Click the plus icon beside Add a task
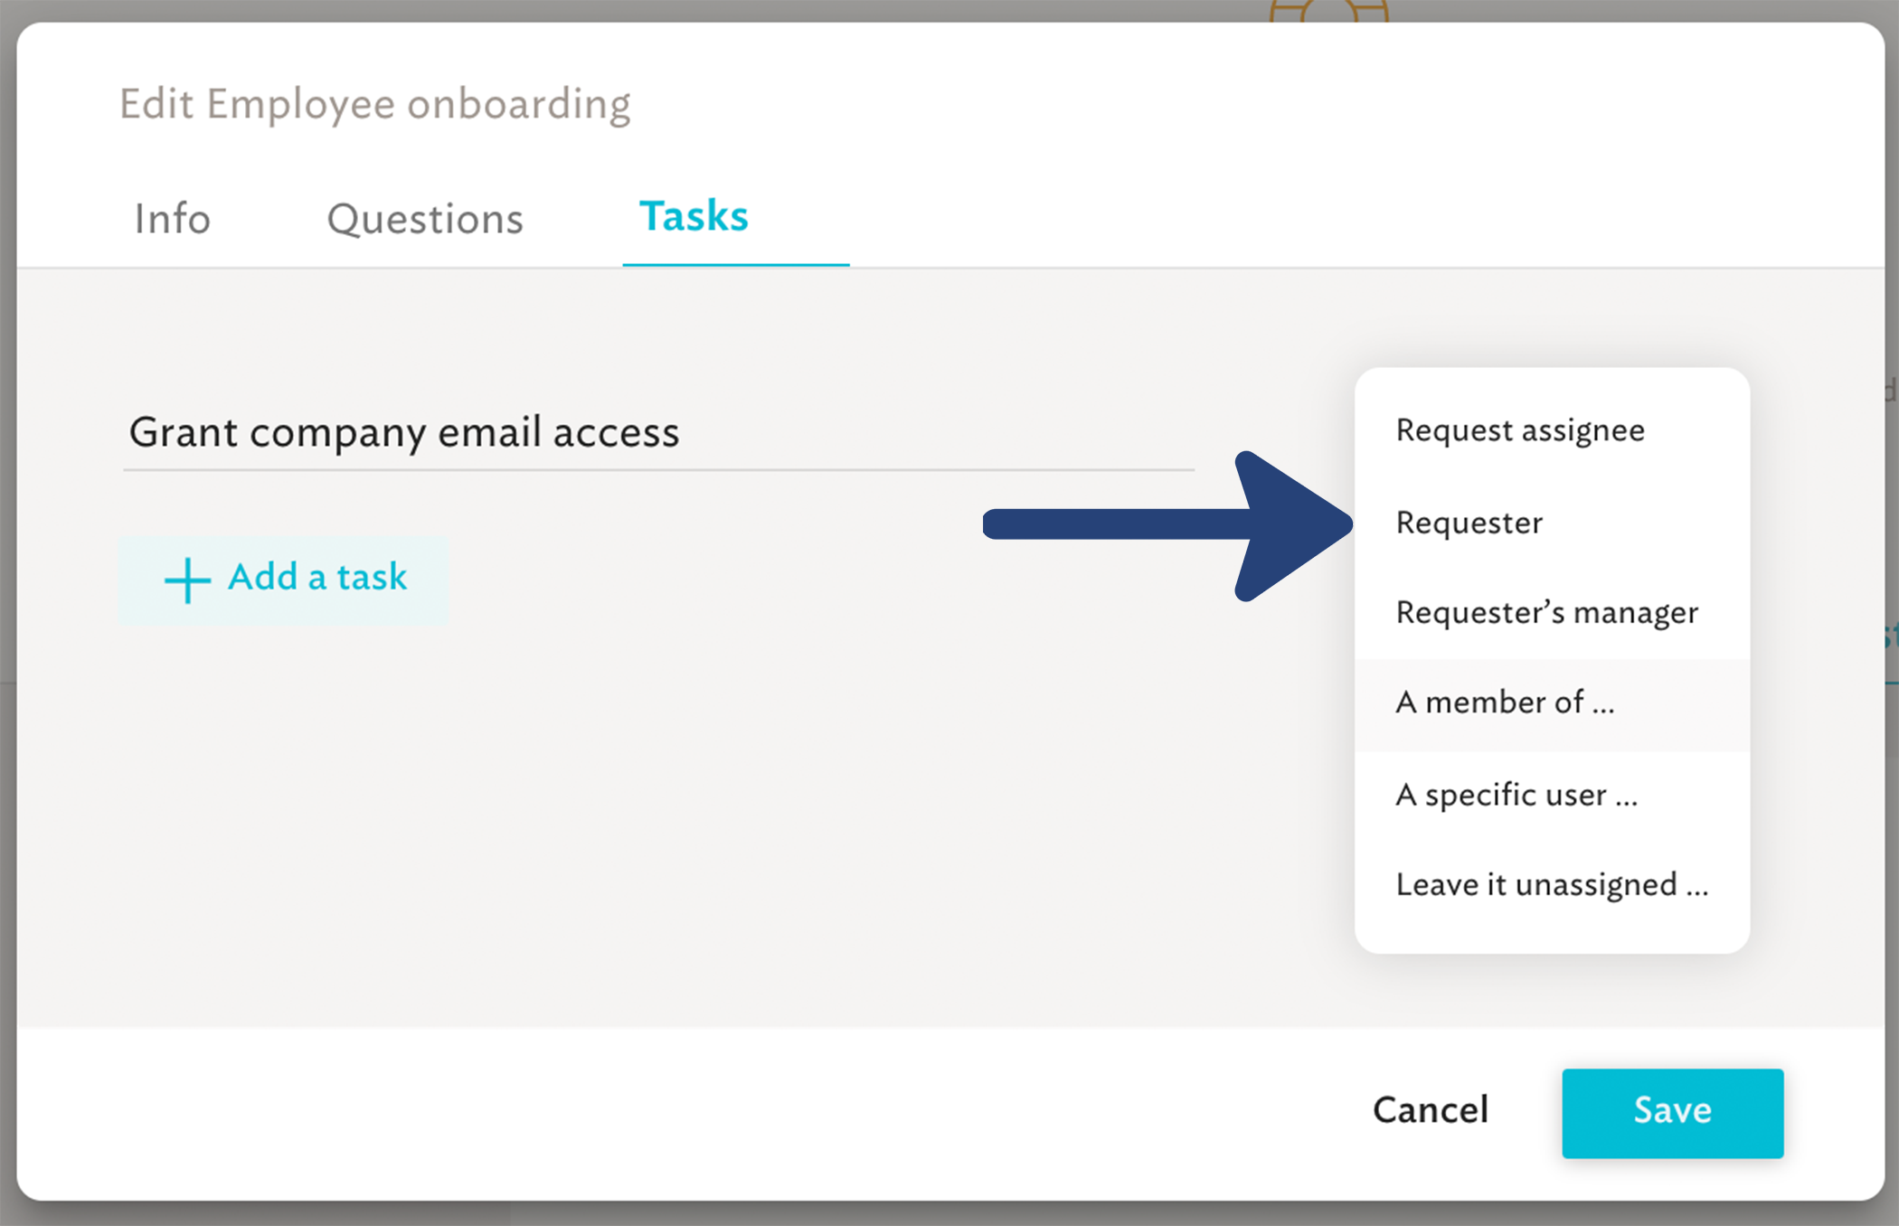The image size is (1899, 1226). (x=187, y=580)
